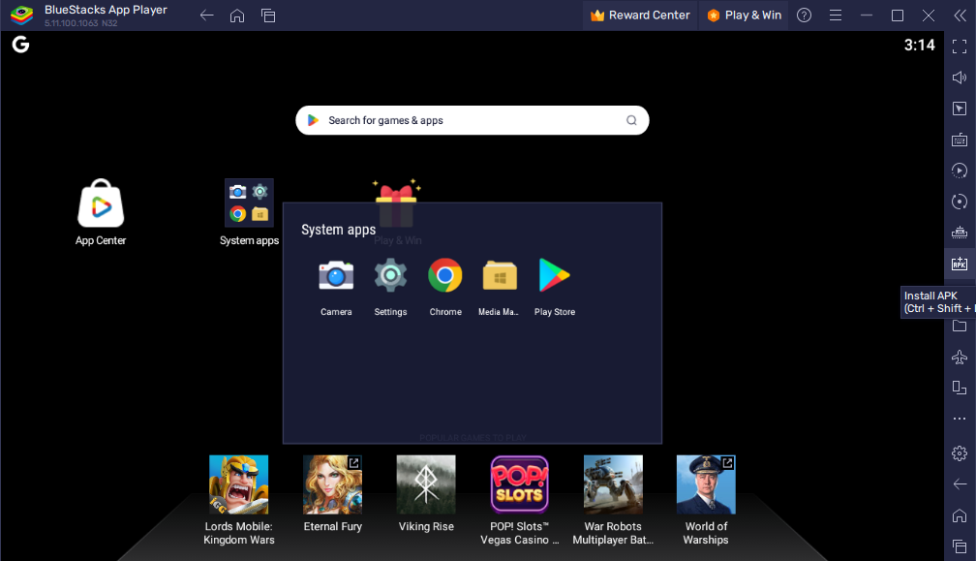Open BlueStacks settings gear in the sidebar
Screen dimensions: 976x561
(960, 453)
